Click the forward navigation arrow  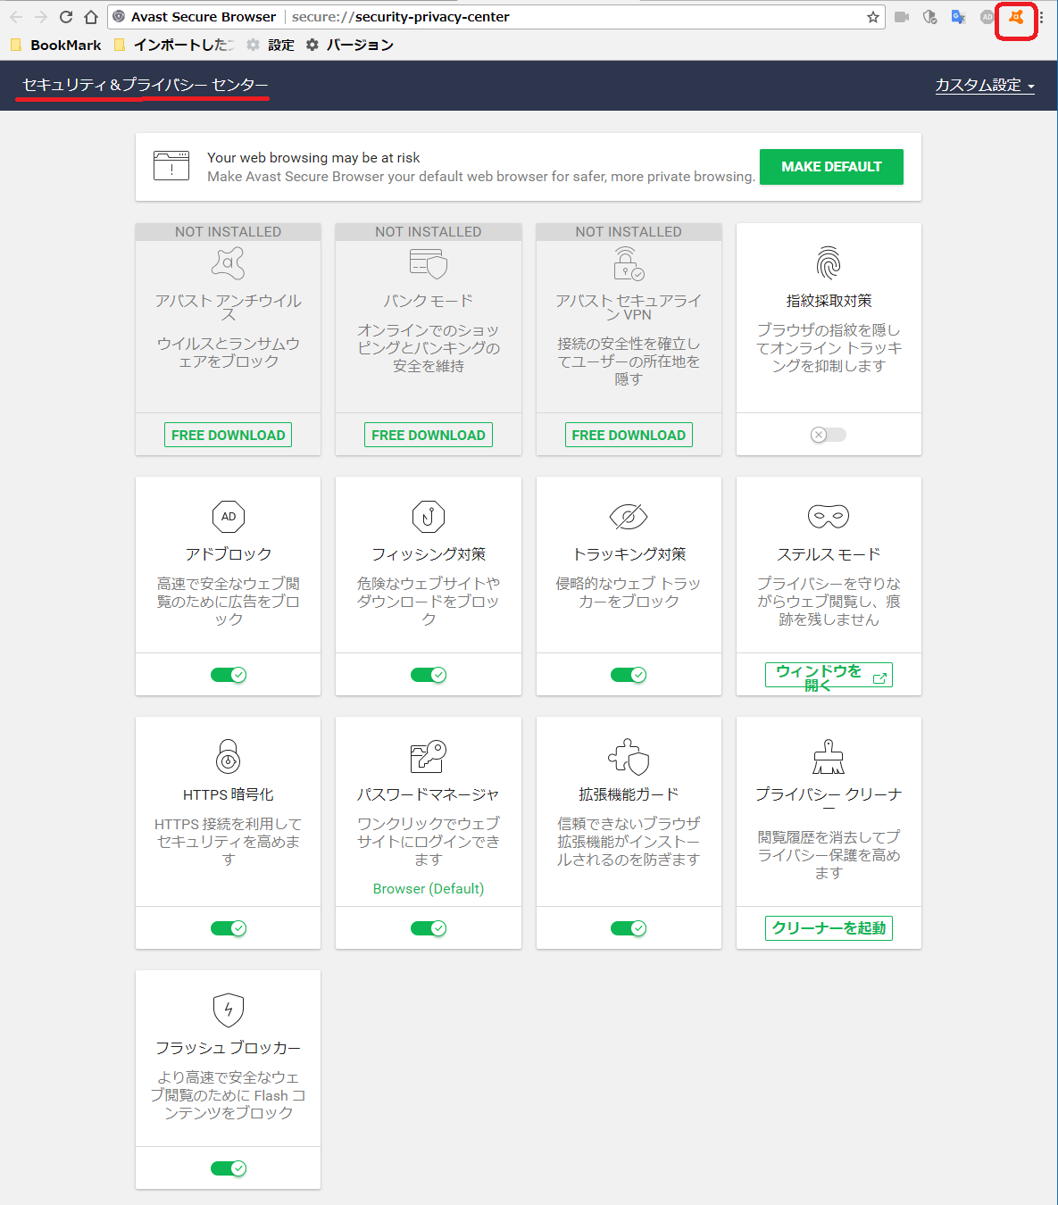(x=41, y=17)
